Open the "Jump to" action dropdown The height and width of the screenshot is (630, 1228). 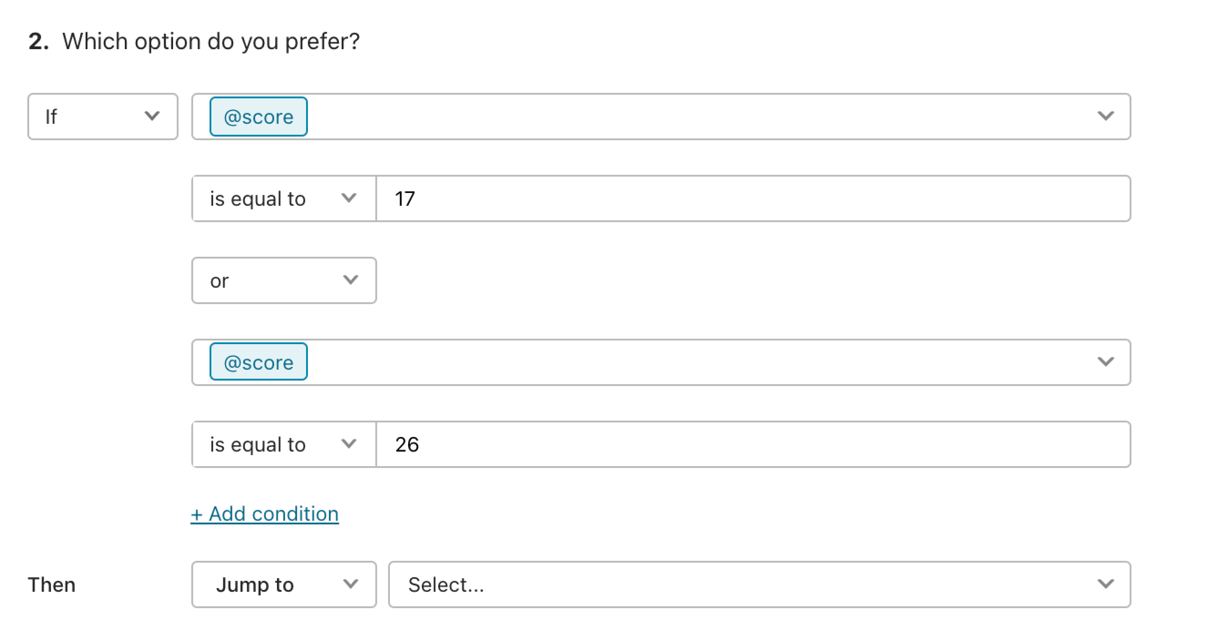(283, 584)
